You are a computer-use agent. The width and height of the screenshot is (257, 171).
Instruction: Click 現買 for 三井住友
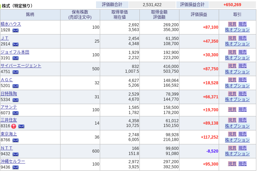(x=232, y=120)
